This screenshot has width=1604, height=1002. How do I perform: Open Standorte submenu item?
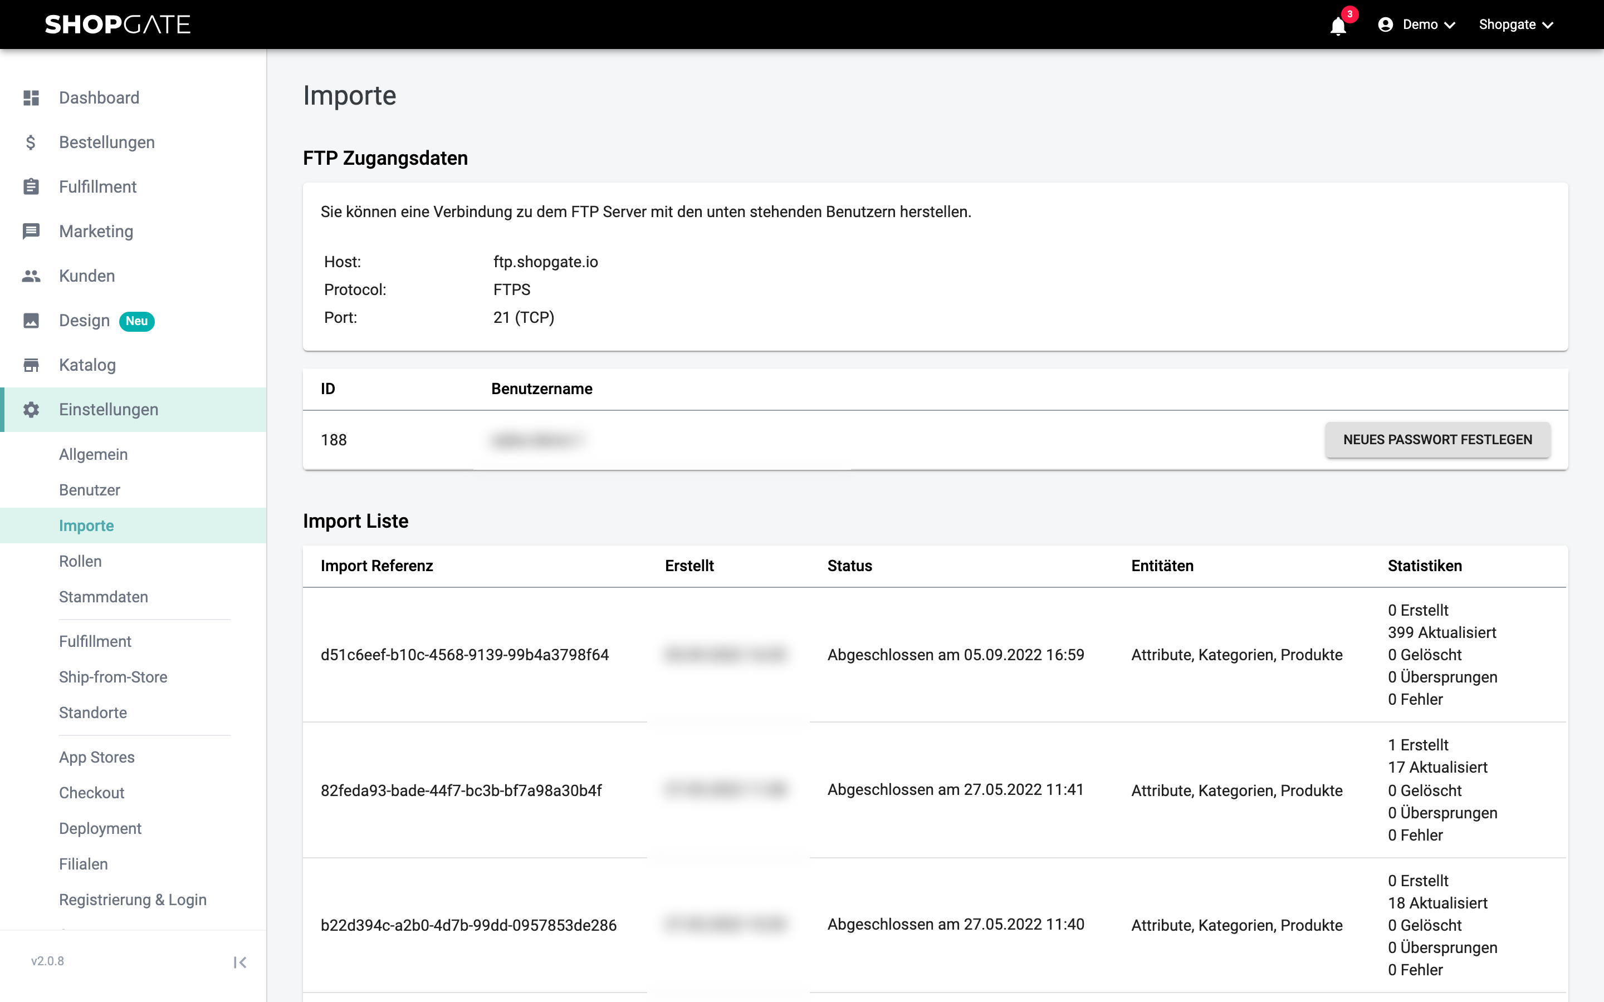(93, 713)
